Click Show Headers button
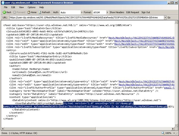The height and width of the screenshot is (136, 179). (x=117, y=12)
